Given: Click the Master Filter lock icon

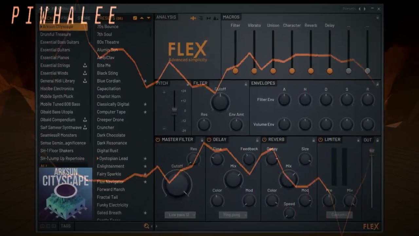Looking at the screenshot, I should 202,140.
